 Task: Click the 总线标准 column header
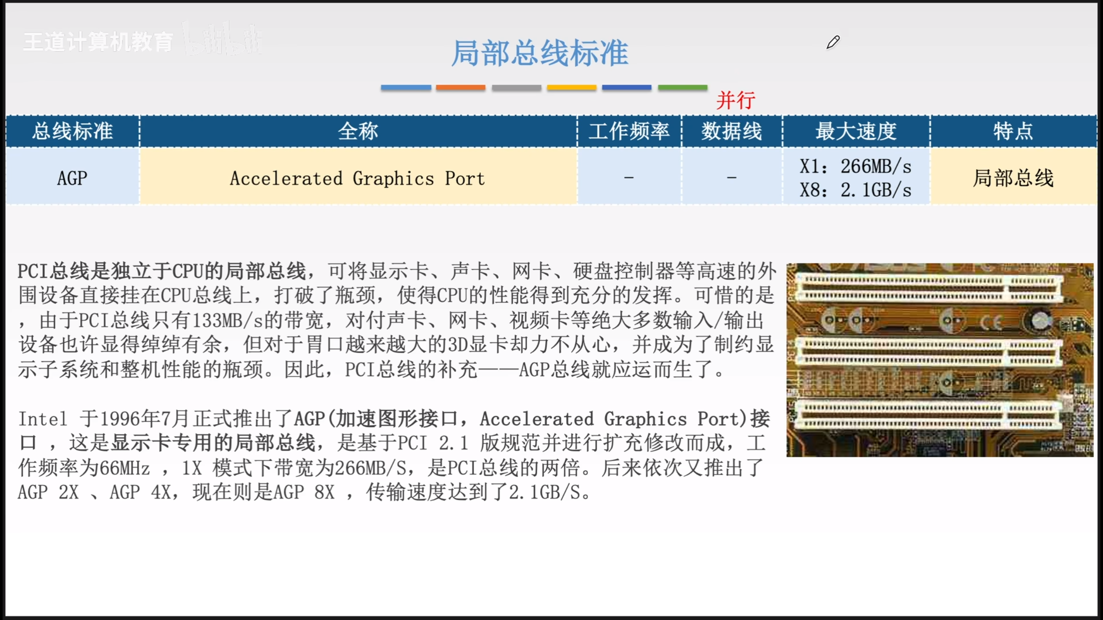click(x=72, y=131)
